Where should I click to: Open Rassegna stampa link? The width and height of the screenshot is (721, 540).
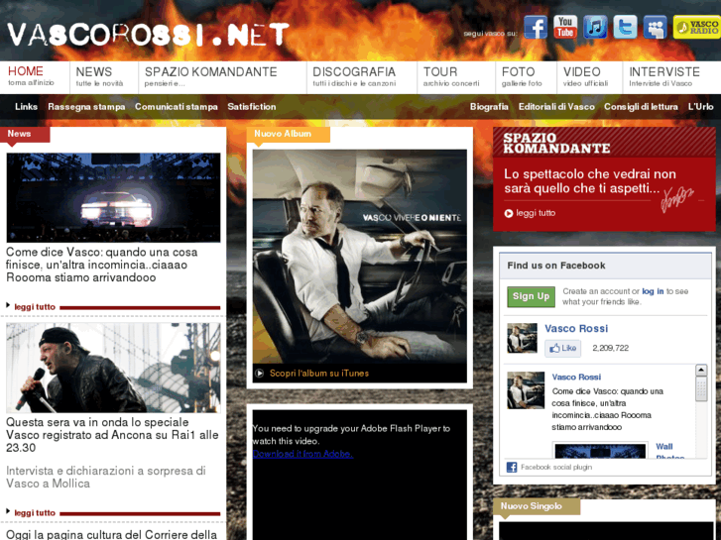(86, 107)
